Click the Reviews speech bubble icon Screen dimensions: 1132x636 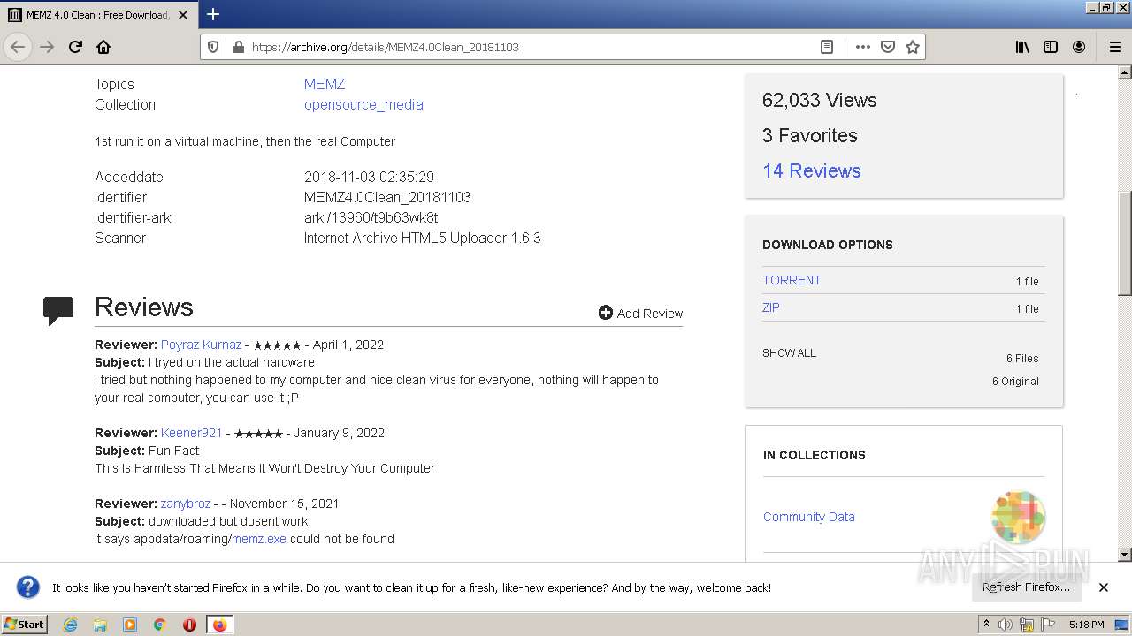(x=58, y=311)
